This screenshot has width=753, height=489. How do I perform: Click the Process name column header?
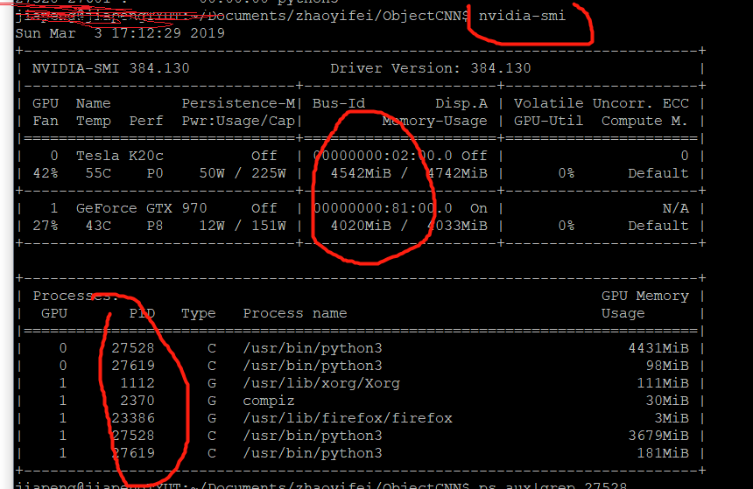(x=295, y=313)
